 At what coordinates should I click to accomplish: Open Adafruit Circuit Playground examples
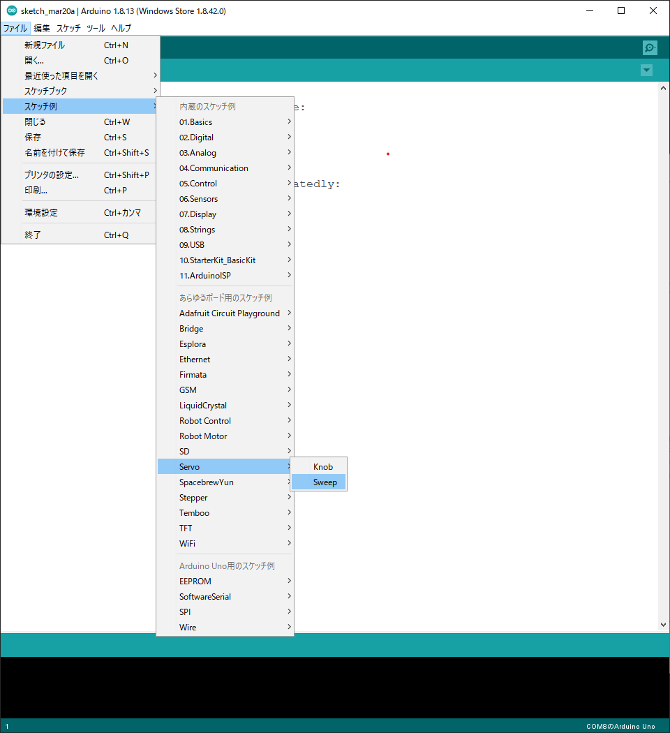[225, 313]
